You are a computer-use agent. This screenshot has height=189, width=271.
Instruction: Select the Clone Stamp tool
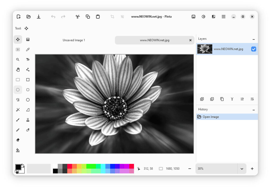[x=28, y=120]
